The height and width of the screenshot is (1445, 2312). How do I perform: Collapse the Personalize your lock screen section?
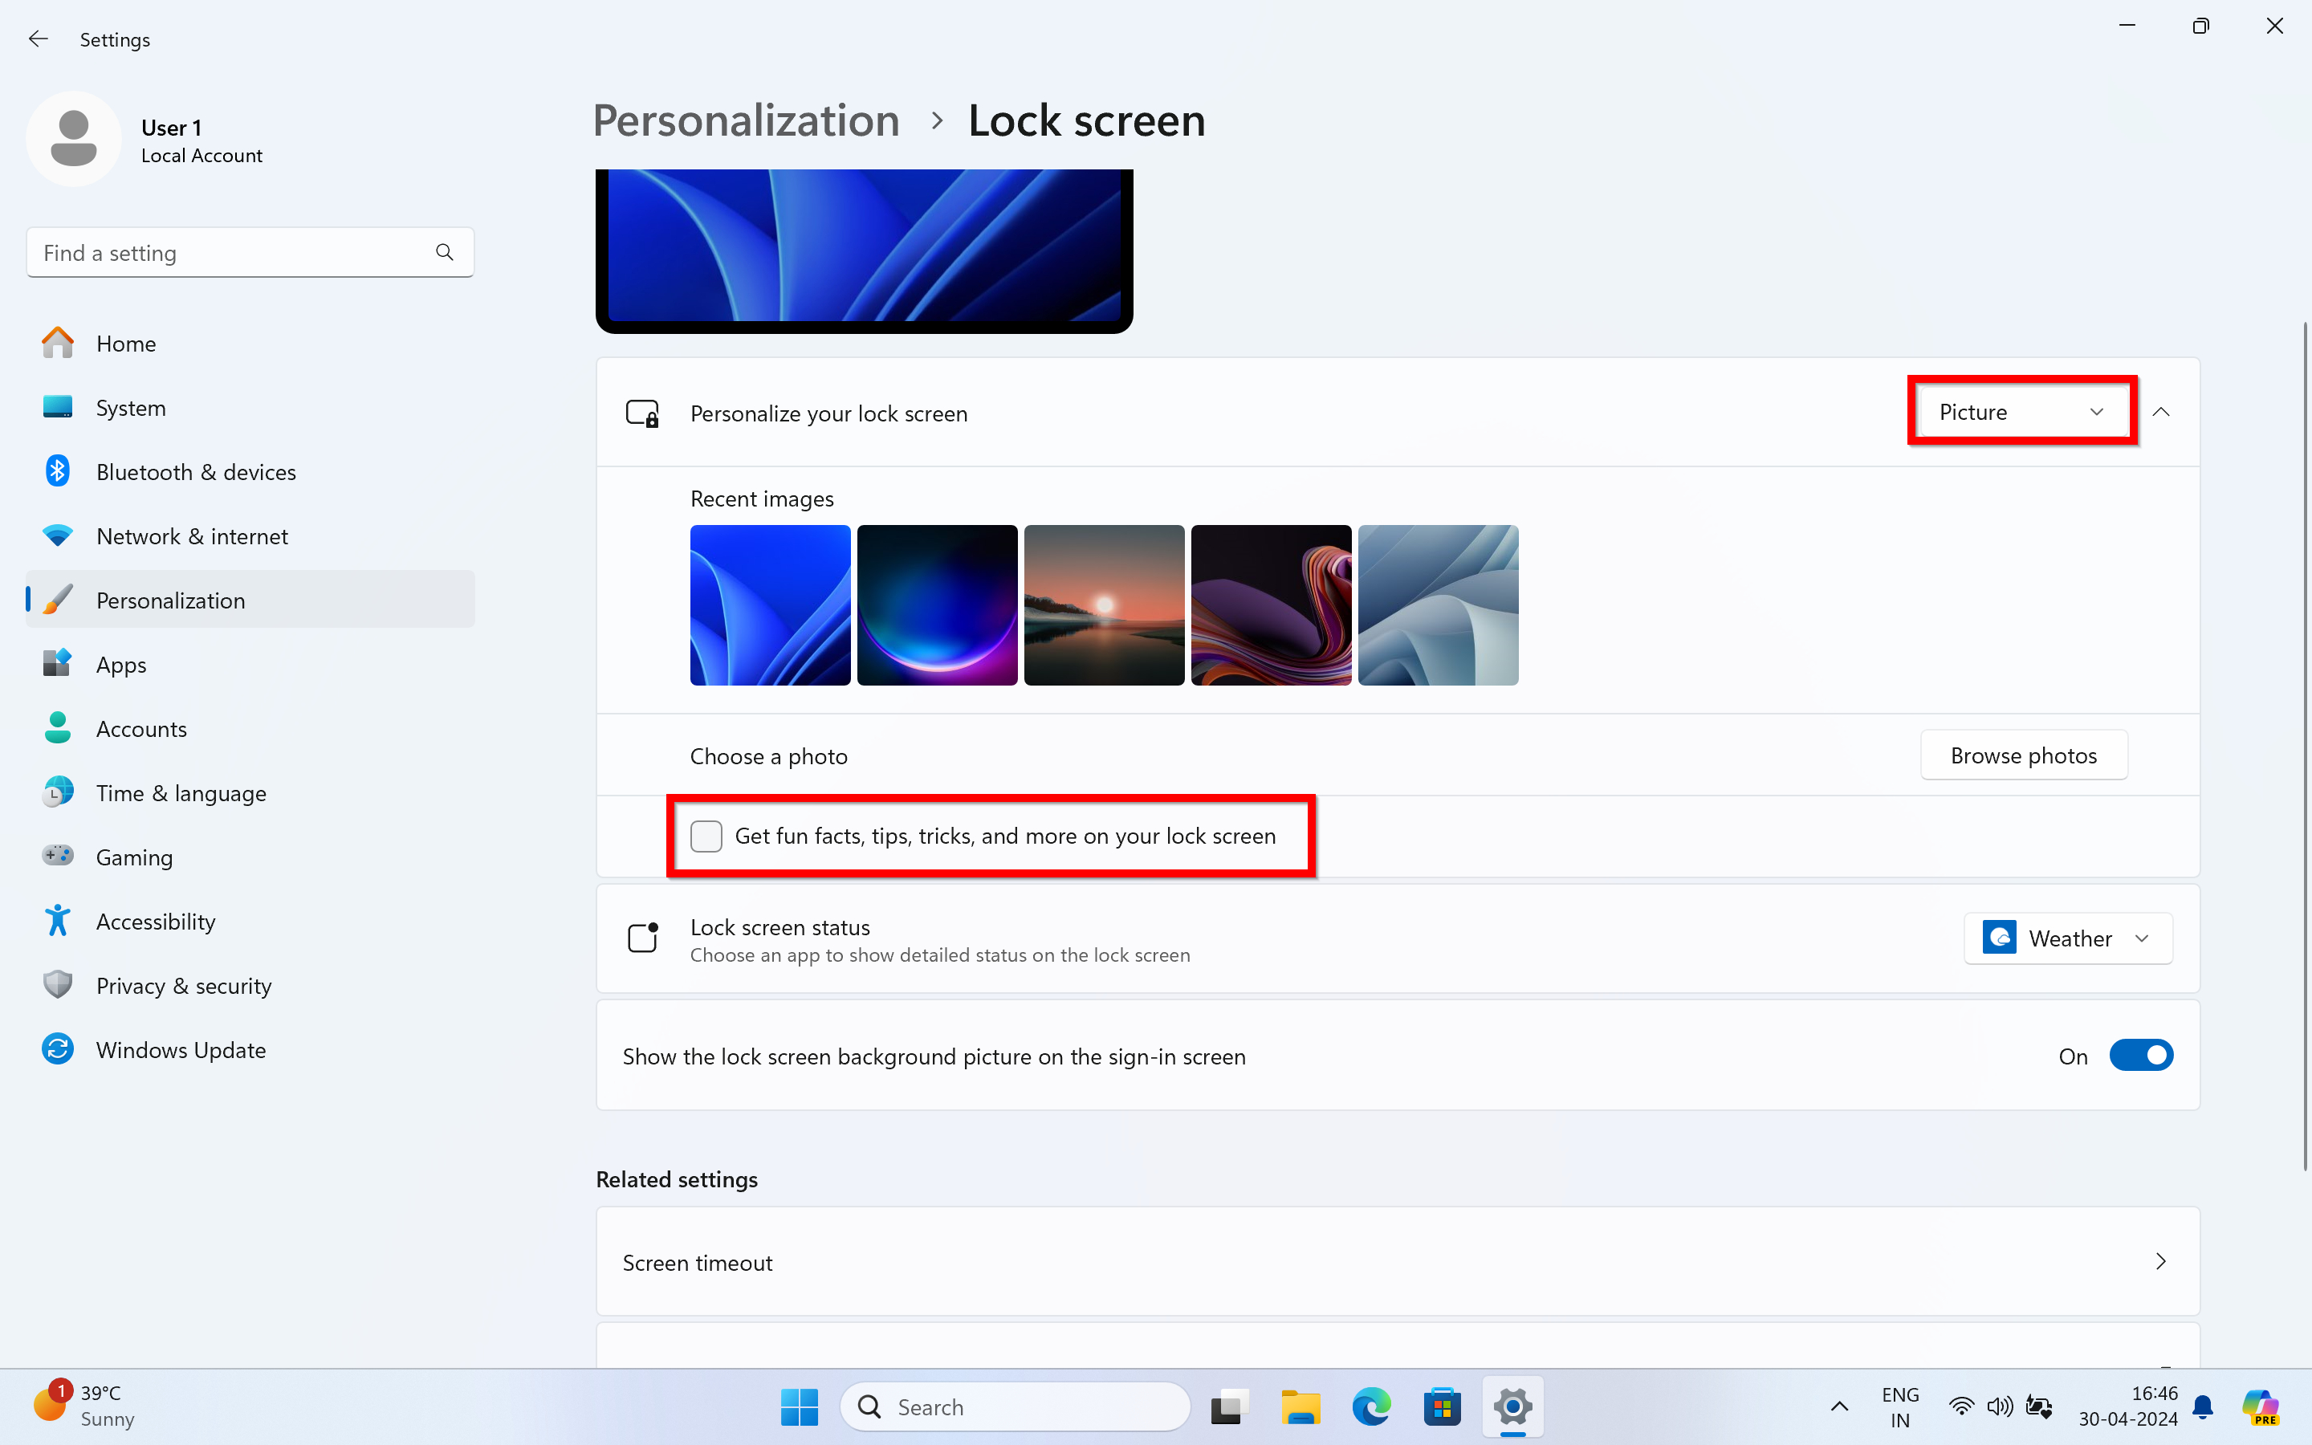pyautogui.click(x=2161, y=412)
